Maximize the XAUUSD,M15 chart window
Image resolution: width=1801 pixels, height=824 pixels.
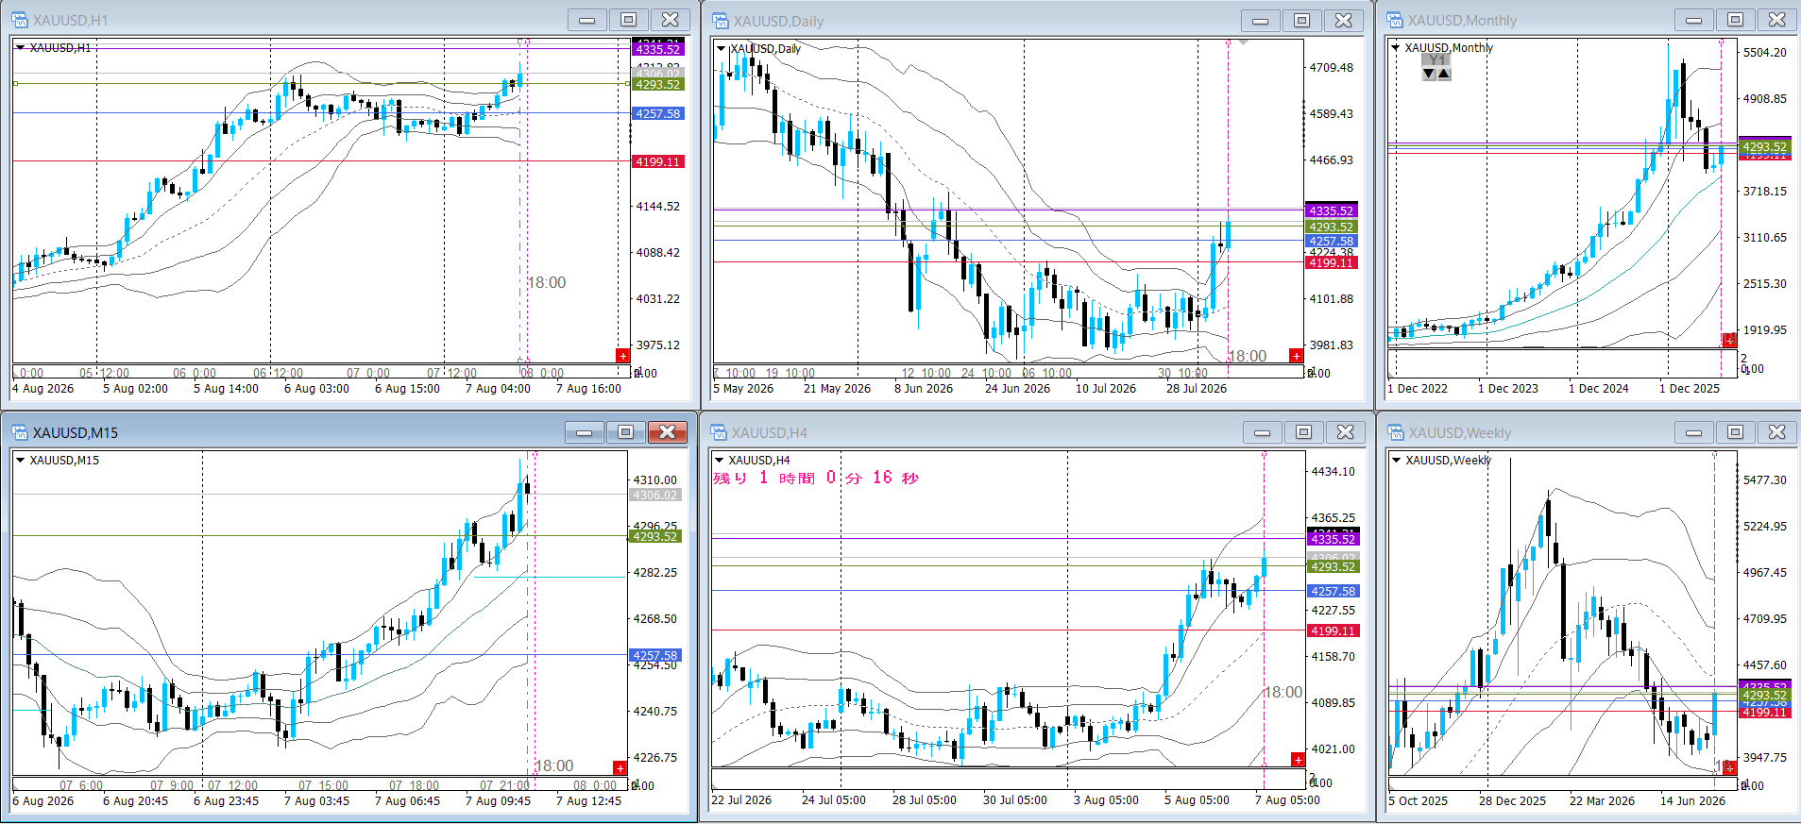[x=626, y=432]
